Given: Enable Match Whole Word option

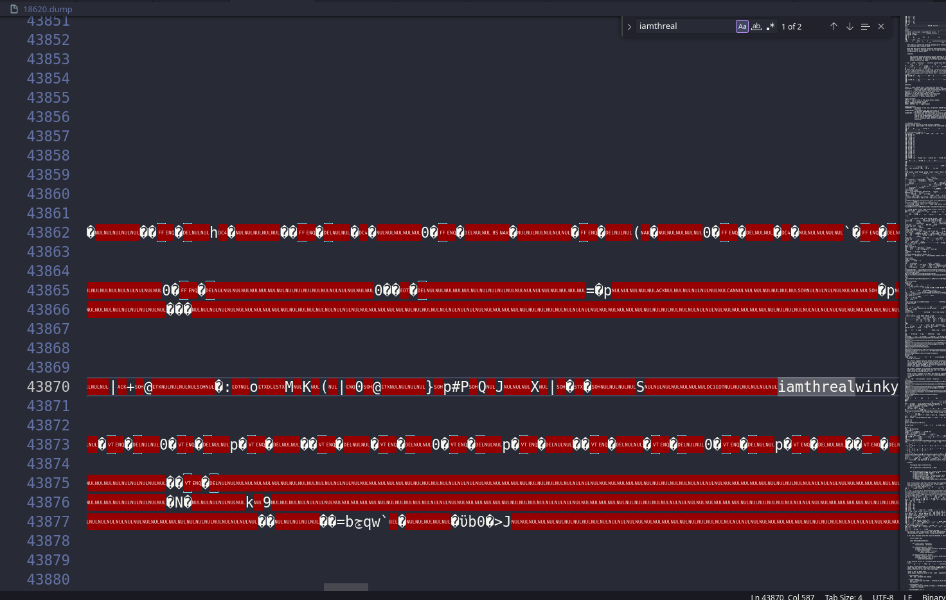Looking at the screenshot, I should pyautogui.click(x=756, y=26).
